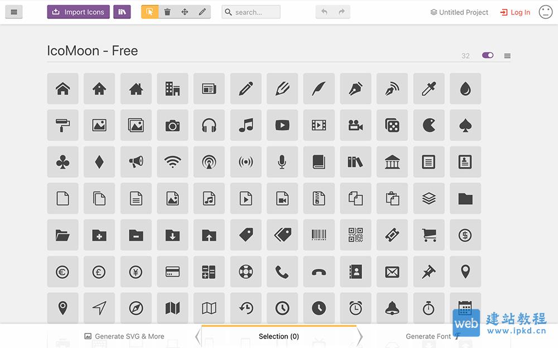Select the bullhorn megaphone icon
The height and width of the screenshot is (348, 558).
(x=136, y=162)
